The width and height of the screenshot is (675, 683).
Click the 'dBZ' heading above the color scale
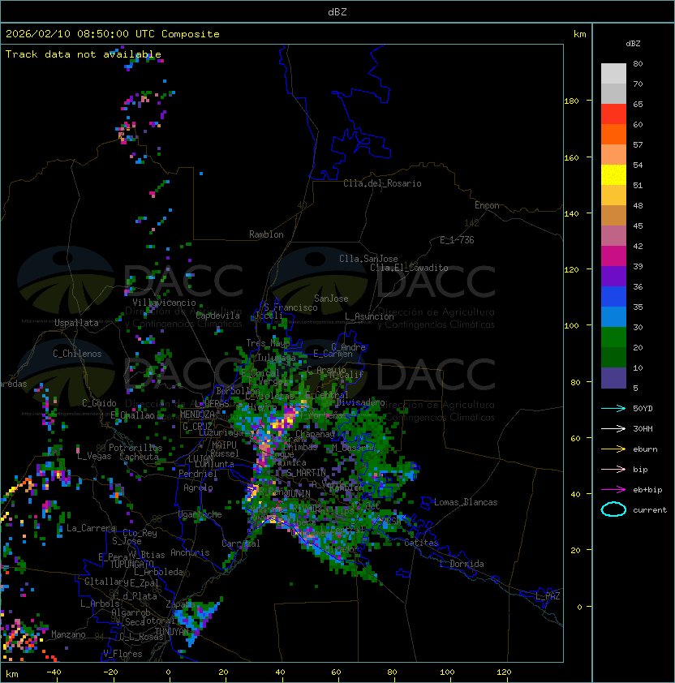pyautogui.click(x=633, y=44)
